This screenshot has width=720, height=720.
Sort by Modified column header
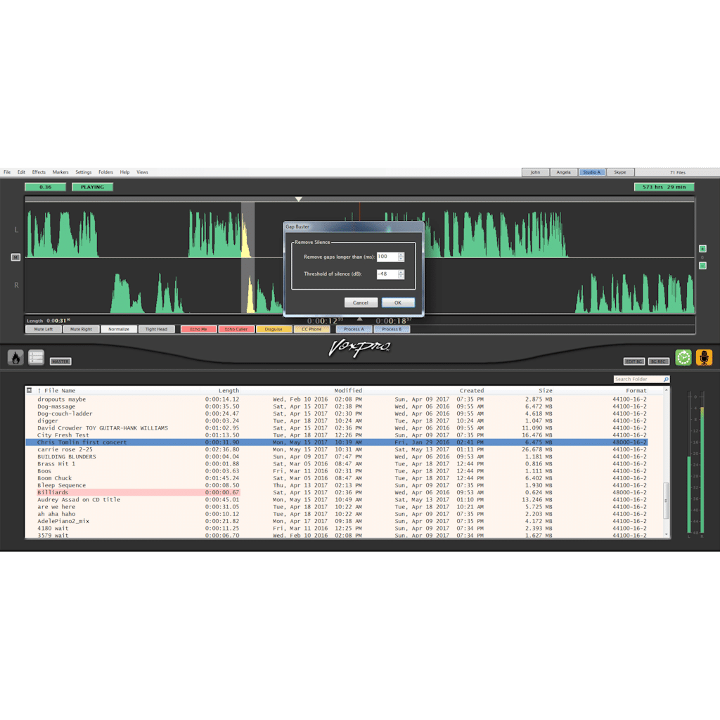pos(348,390)
